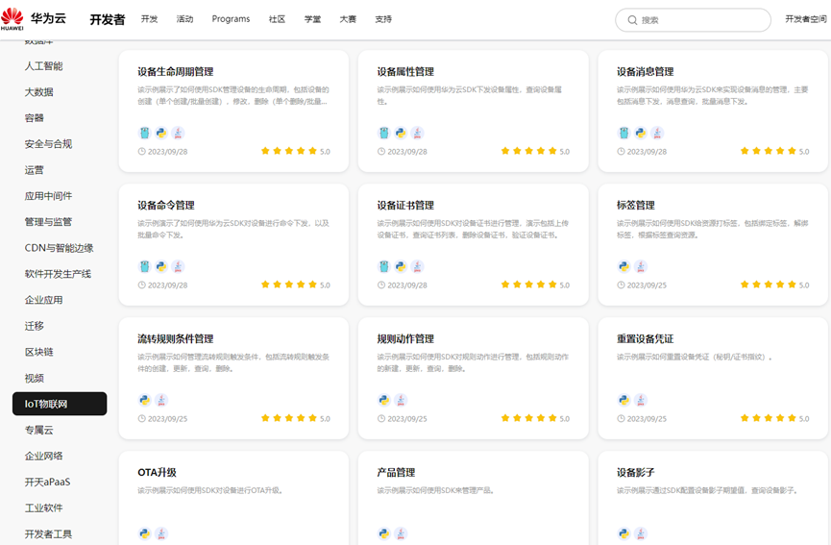Click the Python icon on 设备影子 card
The image size is (831, 545).
click(x=623, y=533)
